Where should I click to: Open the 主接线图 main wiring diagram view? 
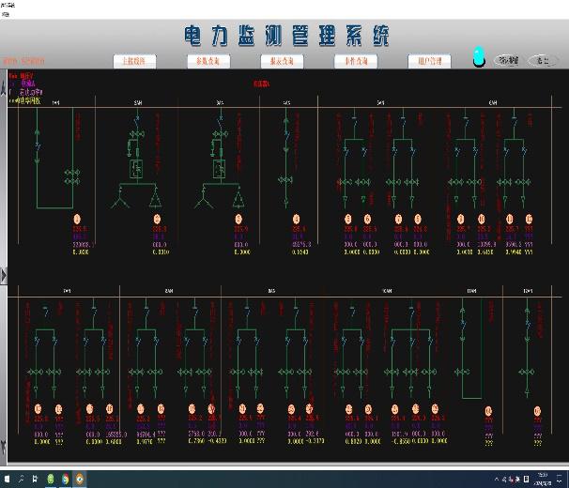(134, 61)
